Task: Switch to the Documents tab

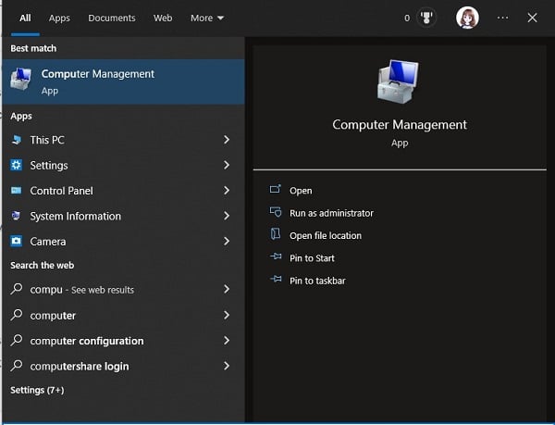Action: coord(111,18)
